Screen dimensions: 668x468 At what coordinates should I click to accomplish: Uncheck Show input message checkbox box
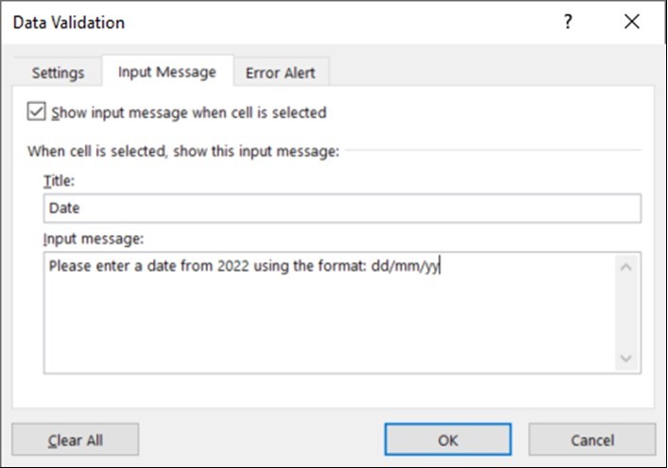(36, 112)
